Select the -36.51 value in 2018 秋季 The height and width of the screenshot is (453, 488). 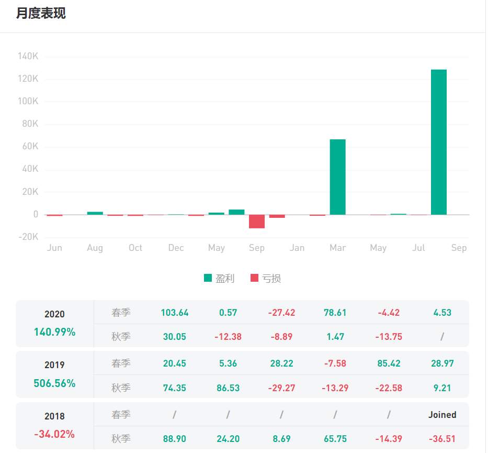pyautogui.click(x=442, y=439)
